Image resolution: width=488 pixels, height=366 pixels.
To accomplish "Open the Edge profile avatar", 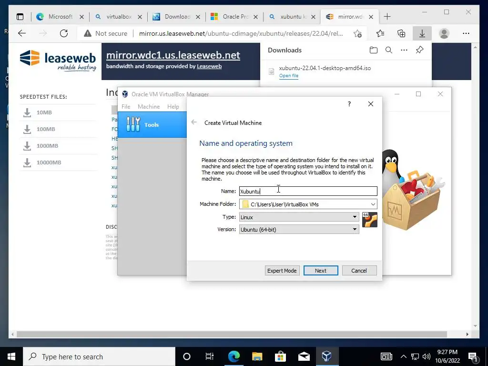I will [444, 33].
